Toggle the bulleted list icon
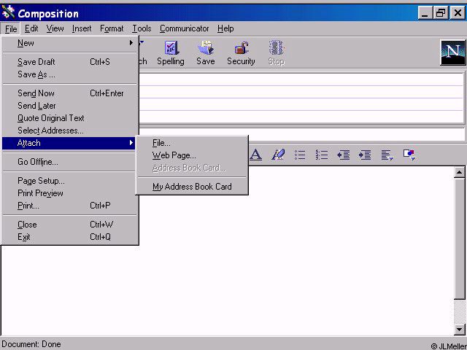This screenshot has width=467, height=350. (300, 155)
